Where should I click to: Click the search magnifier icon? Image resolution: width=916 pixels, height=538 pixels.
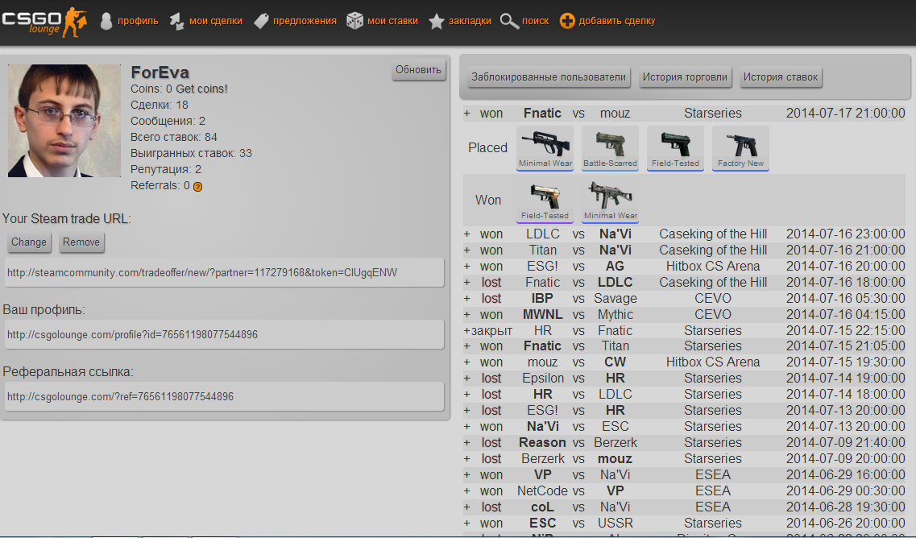tap(509, 22)
